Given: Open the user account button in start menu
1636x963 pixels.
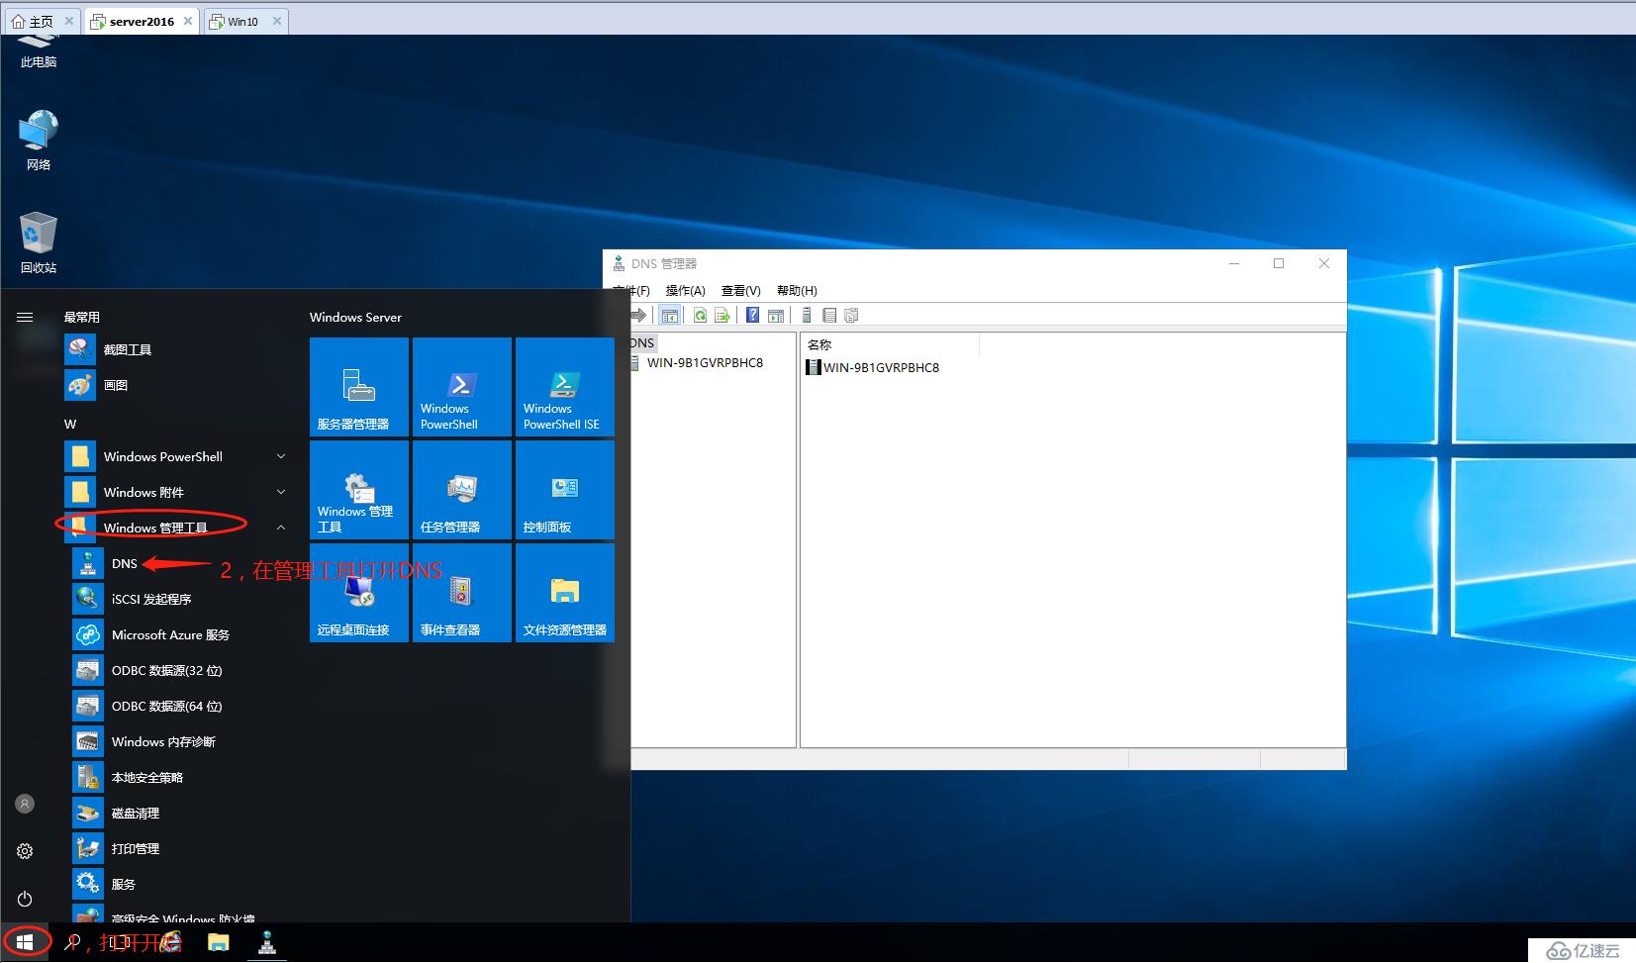Looking at the screenshot, I should point(25,804).
